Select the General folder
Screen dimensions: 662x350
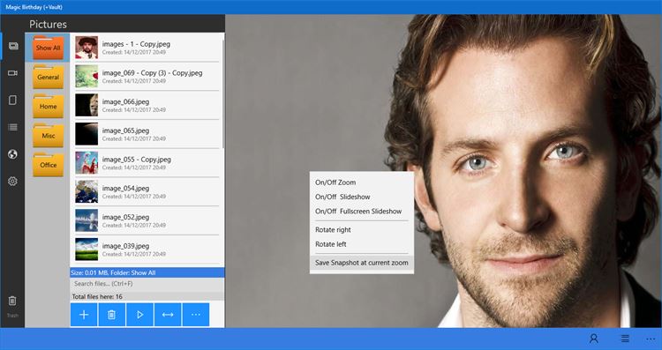[49, 77]
